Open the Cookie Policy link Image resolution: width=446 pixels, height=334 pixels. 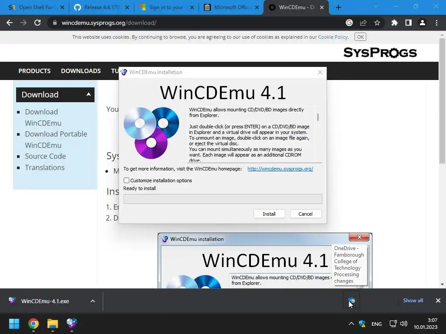coord(333,37)
